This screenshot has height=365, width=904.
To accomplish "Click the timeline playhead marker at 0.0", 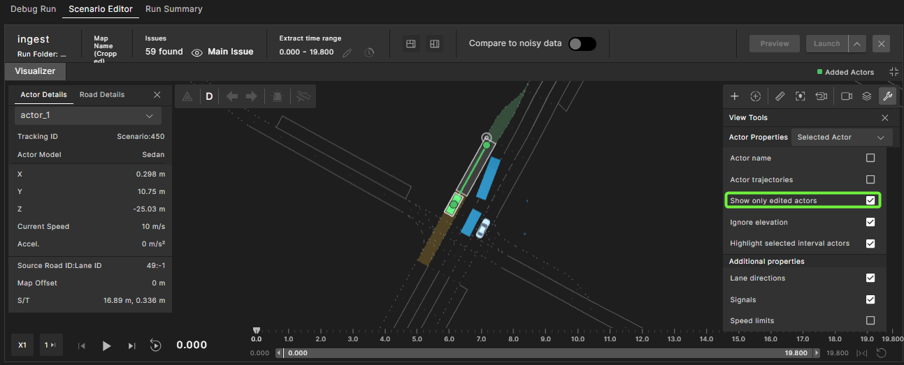I will (x=257, y=330).
